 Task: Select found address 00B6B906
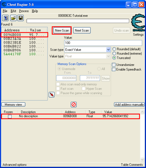[24, 50]
